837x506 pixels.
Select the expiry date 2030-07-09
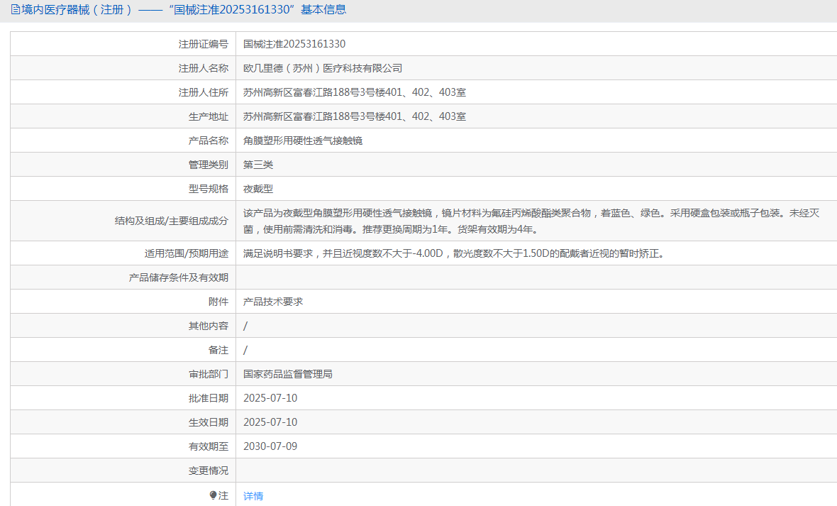pos(270,446)
